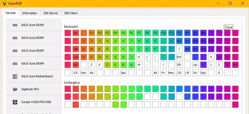Click the Gigabyte GPU card icon
The height and width of the screenshot is (114, 249).
15,89
